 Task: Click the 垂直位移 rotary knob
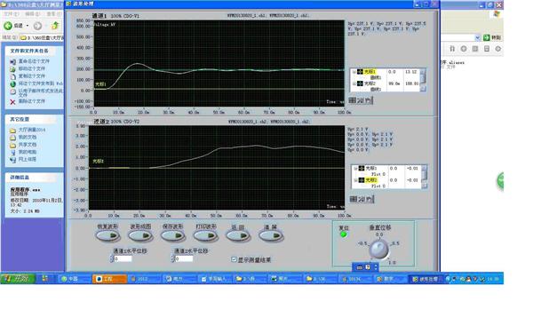378,249
